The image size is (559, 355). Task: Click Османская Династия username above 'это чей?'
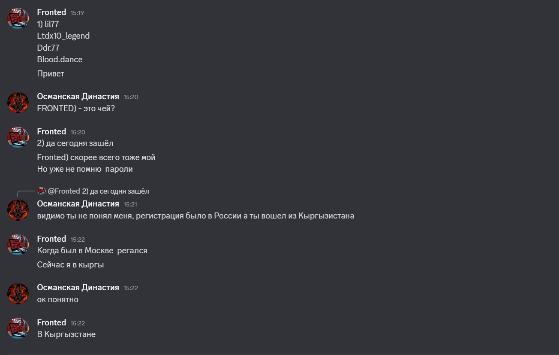coord(78,97)
